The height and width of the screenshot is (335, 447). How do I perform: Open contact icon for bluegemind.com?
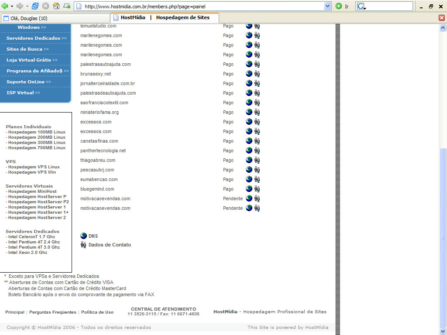click(257, 189)
